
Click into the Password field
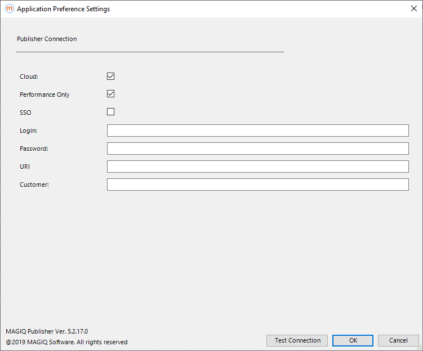(257, 148)
